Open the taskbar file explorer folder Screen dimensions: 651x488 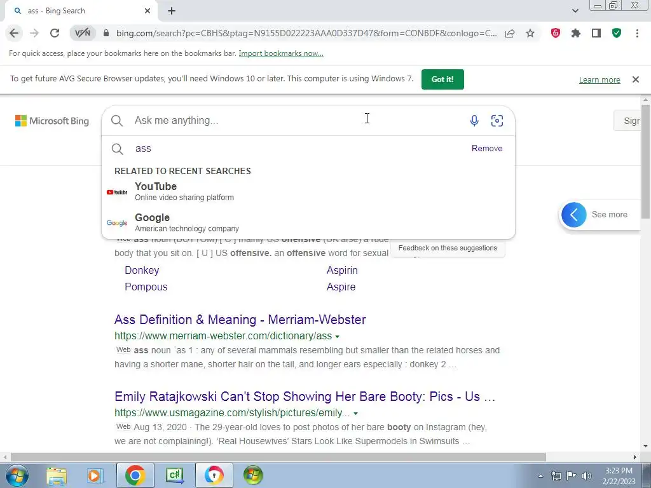tap(57, 475)
